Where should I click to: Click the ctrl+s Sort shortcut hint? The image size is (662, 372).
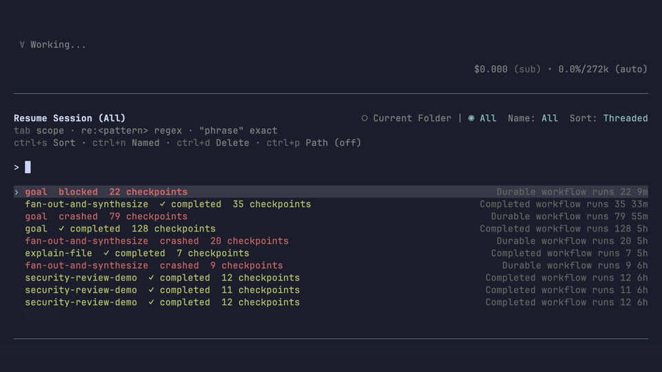coord(45,143)
